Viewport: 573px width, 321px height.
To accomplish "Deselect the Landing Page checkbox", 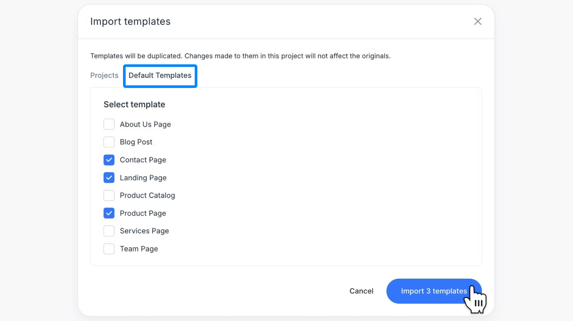I will point(109,178).
